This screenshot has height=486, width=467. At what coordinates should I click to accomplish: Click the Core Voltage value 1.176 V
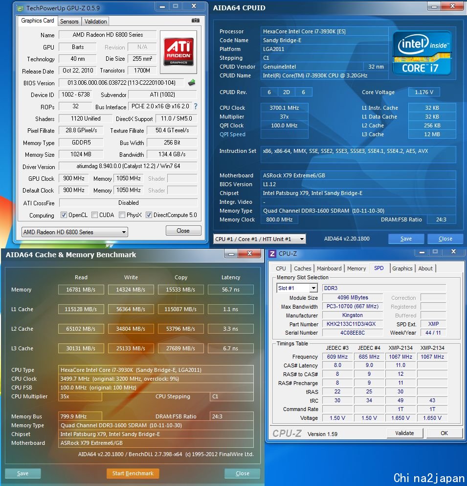(424, 93)
